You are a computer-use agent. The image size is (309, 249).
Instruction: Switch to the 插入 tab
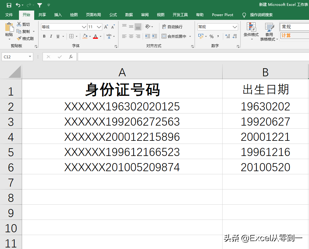[58, 15]
